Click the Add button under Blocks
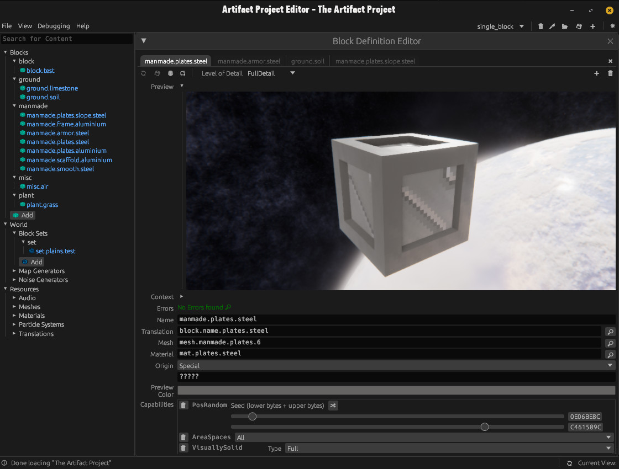This screenshot has height=469, width=619. (x=23, y=215)
